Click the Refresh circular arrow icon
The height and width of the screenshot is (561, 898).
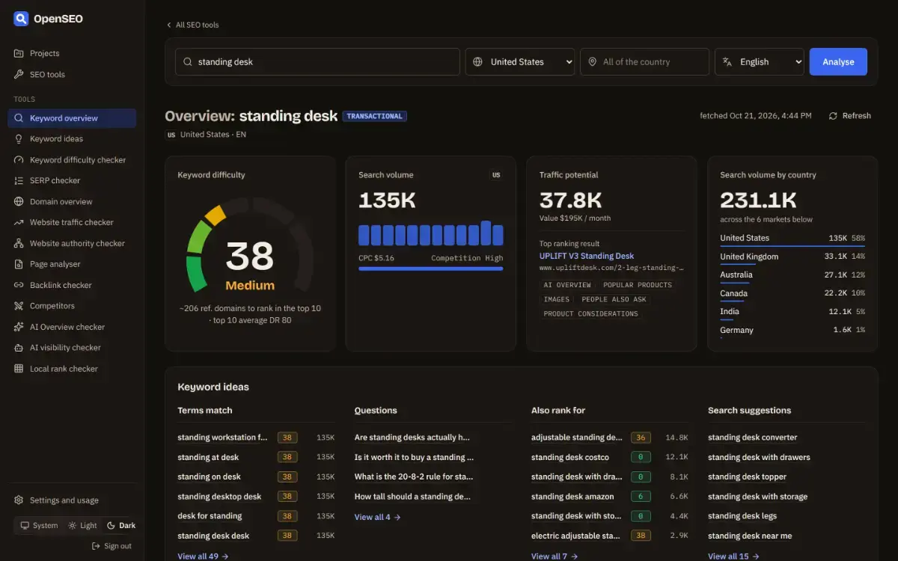[x=833, y=116]
